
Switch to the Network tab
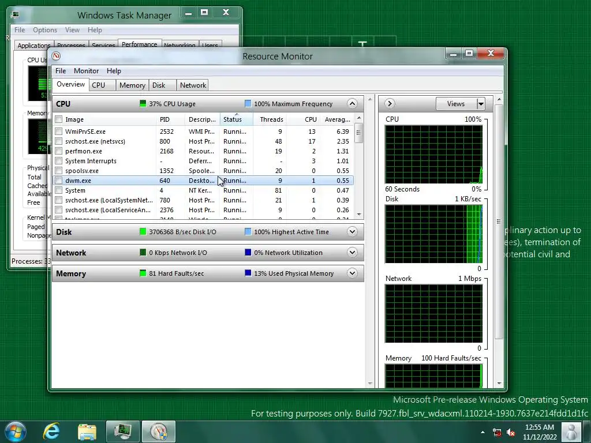(x=193, y=85)
